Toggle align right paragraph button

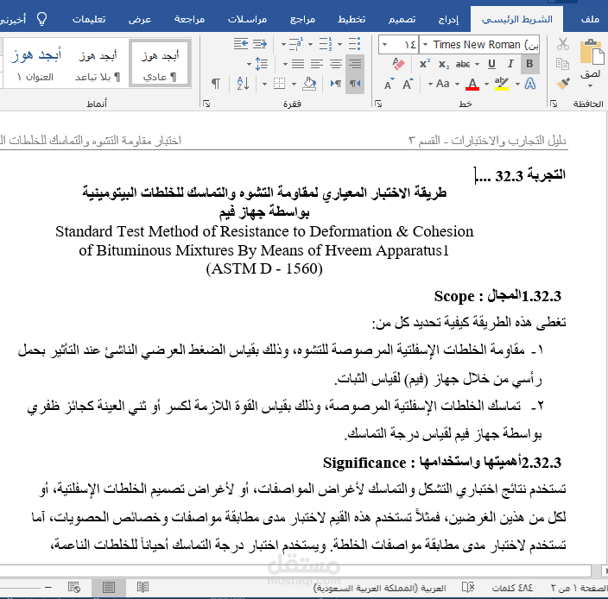(x=355, y=64)
